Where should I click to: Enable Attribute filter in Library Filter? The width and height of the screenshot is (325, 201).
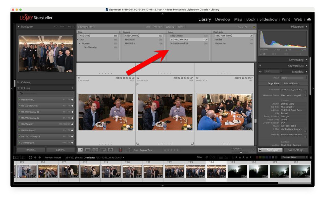pyautogui.click(x=157, y=27)
